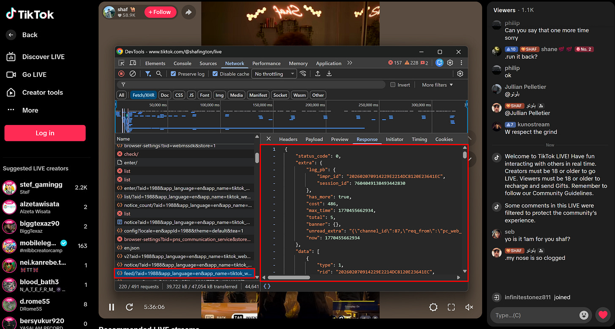
Task: Open the DevTools more tools chevron menu
Action: [x=349, y=63]
